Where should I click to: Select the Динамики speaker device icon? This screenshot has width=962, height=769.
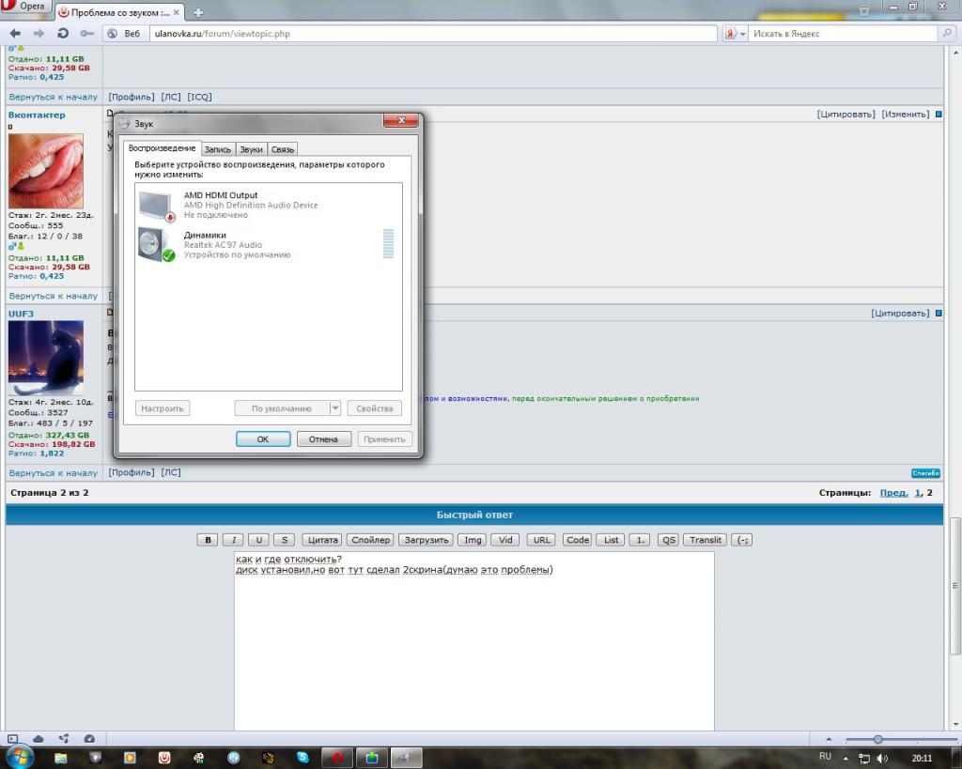156,244
